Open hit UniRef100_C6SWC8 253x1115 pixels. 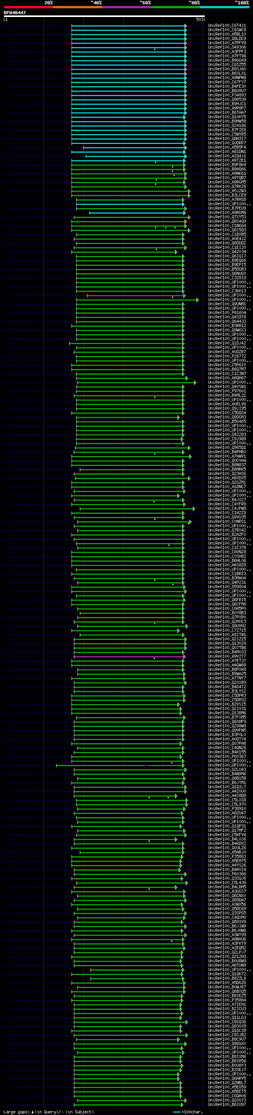[227, 30]
